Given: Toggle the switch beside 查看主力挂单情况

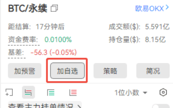Looking at the screenshot, I should (x=161, y=106).
